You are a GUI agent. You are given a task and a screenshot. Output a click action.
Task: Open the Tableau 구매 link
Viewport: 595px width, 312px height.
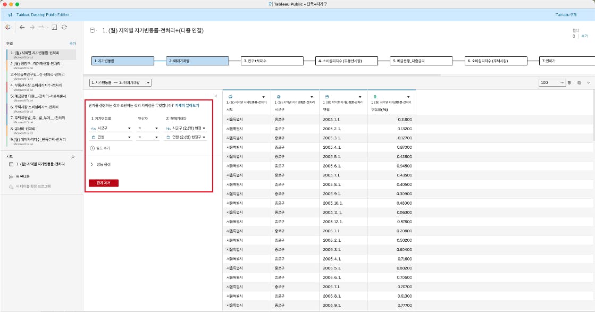click(566, 15)
